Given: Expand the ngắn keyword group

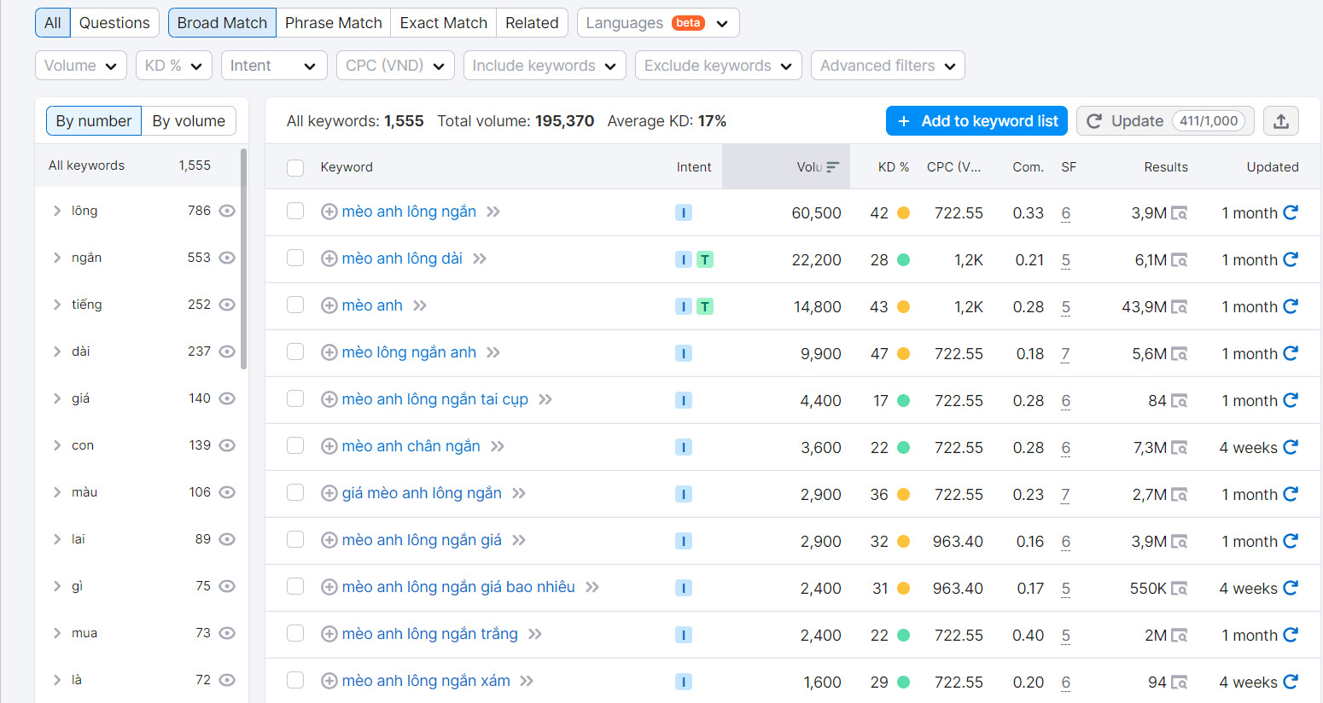Looking at the screenshot, I should coord(57,257).
